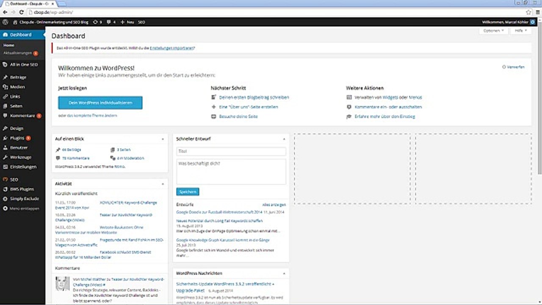Click the commenter avatar thumbnail under Kommentare
This screenshot has height=305, width=542.
[63, 284]
